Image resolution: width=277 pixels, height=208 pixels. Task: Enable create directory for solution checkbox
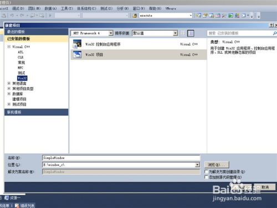point(206,171)
